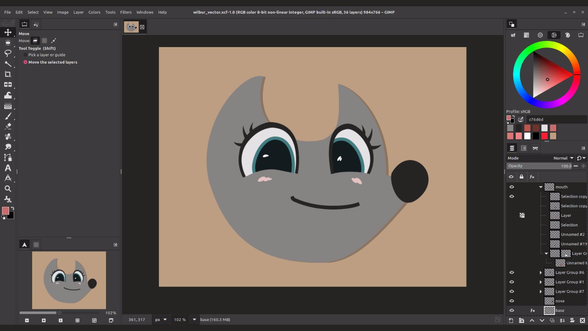588x331 pixels.
Task: Enable 'Pick a layer or guide' option
Action: pyautogui.click(x=25, y=55)
